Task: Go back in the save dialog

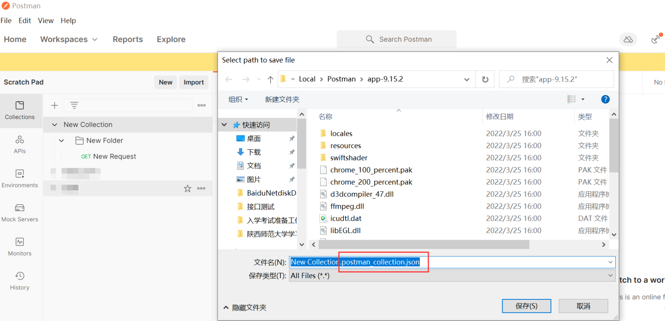Action: 229,79
